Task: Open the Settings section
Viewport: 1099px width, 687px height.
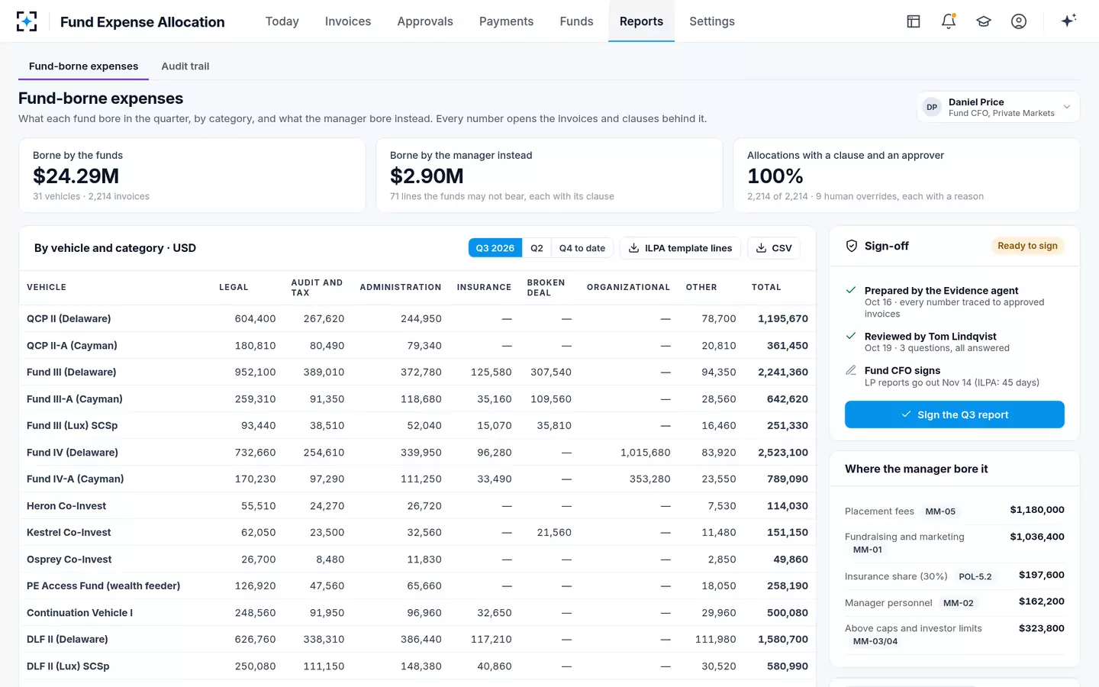Action: (x=712, y=21)
